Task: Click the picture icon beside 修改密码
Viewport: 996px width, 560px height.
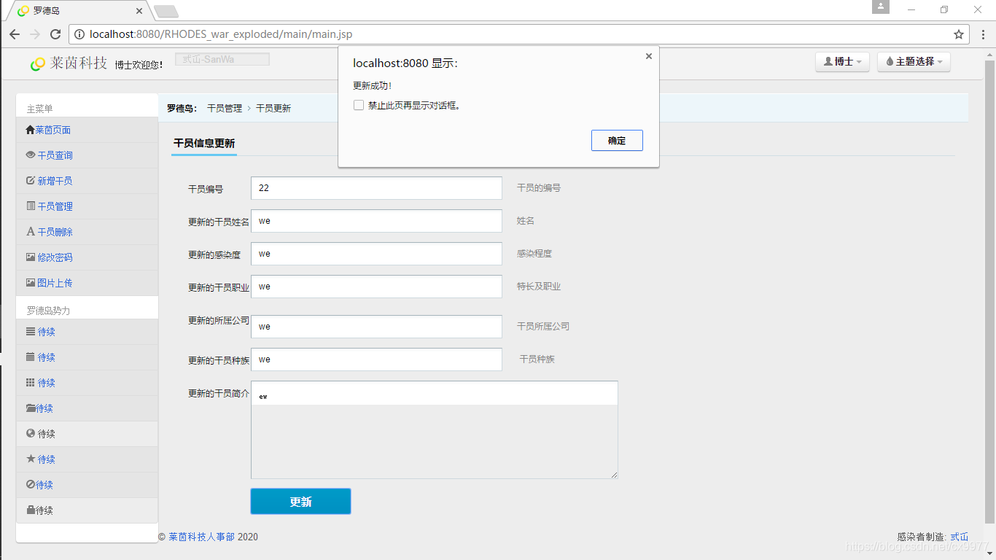Action: tap(31, 257)
